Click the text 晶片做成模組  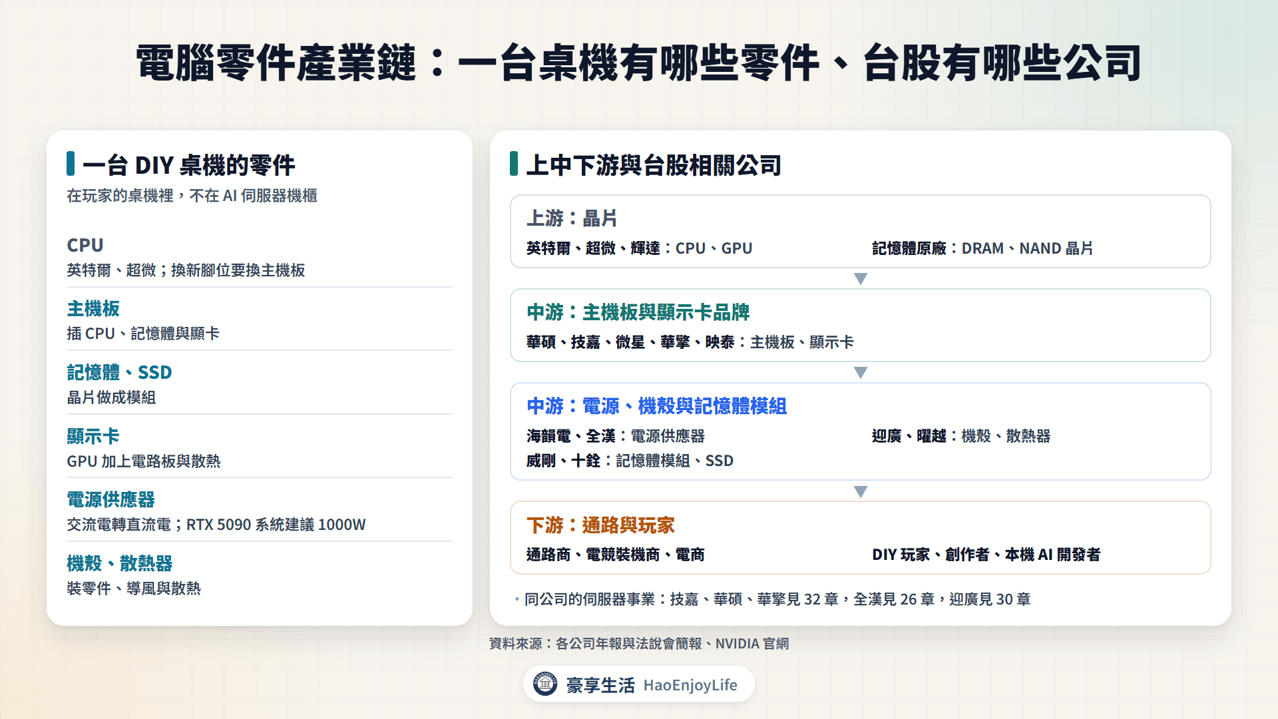(x=111, y=397)
